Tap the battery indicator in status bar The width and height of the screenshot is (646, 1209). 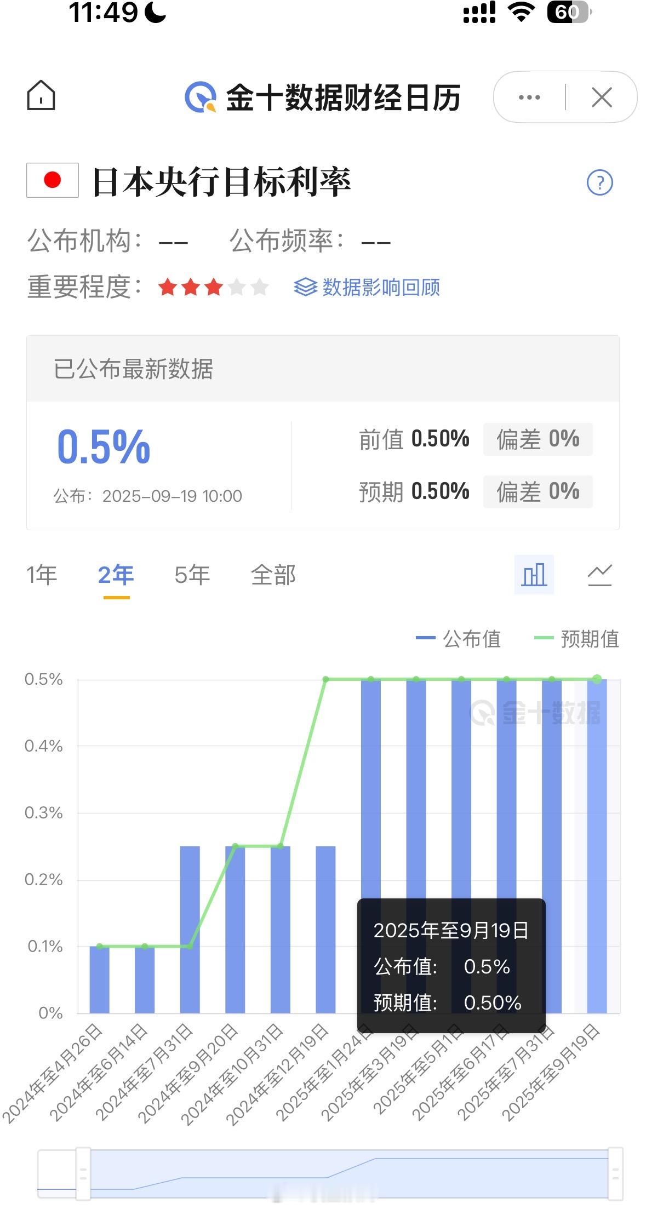point(569,12)
